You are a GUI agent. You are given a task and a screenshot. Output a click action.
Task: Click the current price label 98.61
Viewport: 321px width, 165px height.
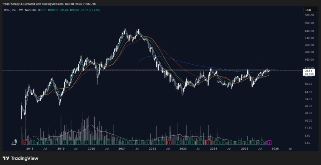308,71
